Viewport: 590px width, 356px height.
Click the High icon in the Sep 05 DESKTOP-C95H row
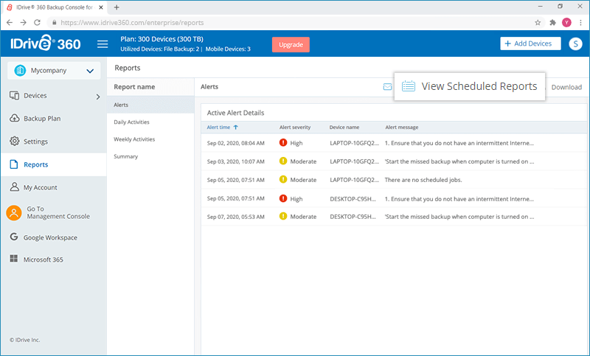click(283, 198)
